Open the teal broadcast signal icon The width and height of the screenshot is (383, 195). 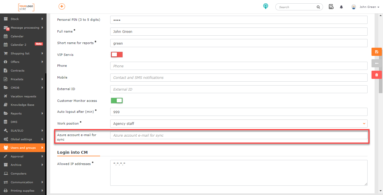(x=266, y=6)
